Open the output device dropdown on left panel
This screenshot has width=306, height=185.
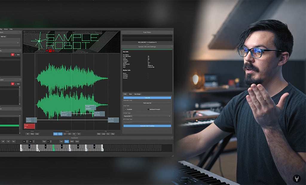coord(10,43)
